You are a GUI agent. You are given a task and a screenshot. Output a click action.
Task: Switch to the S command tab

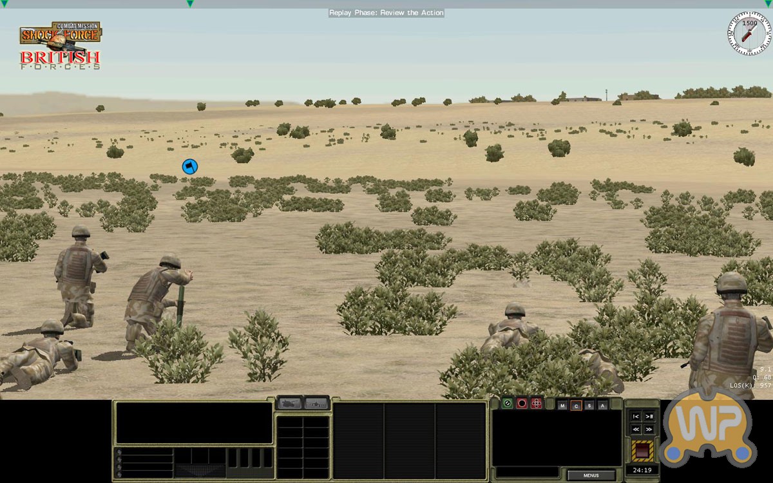(589, 405)
